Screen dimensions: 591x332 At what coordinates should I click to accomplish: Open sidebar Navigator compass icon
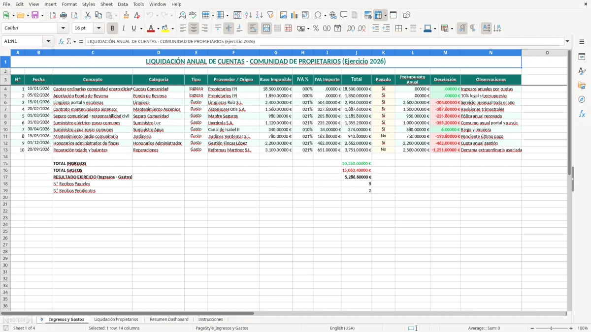pos(582,99)
